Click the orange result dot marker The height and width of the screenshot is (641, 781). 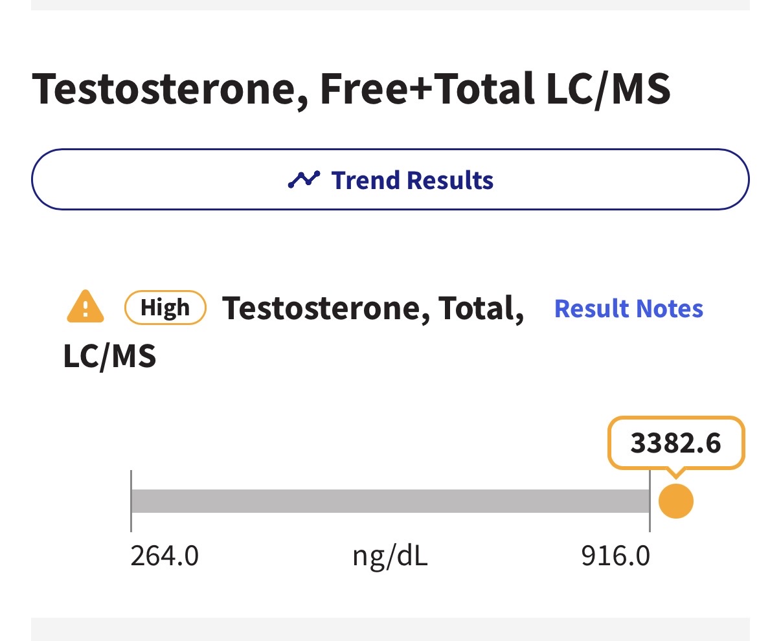point(675,501)
